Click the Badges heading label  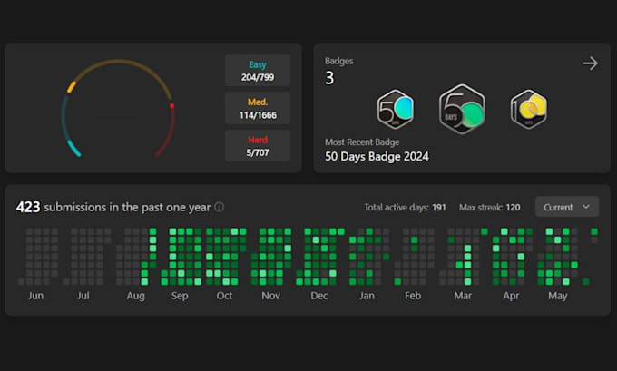[x=338, y=61]
